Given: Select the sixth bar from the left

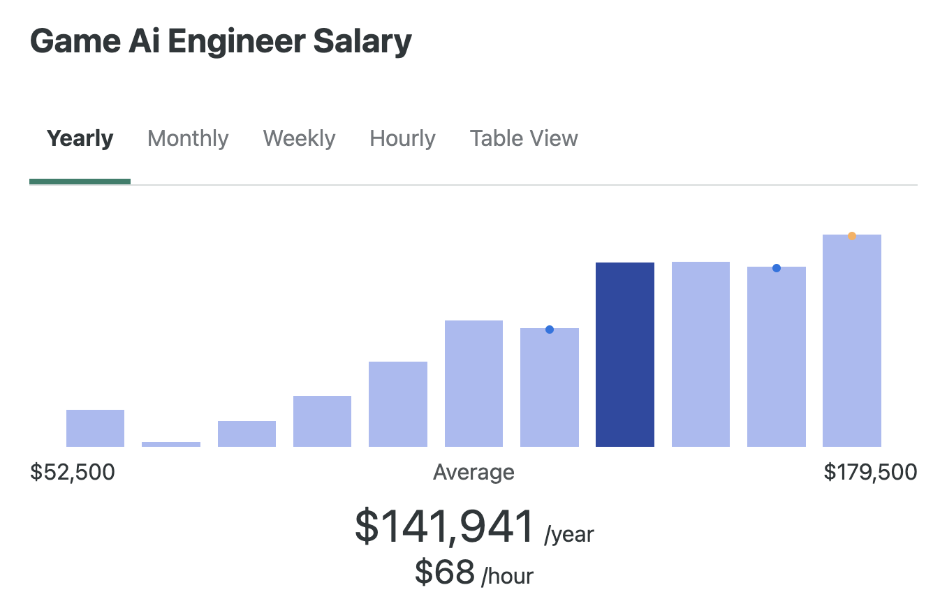Looking at the screenshot, I should point(473,383).
